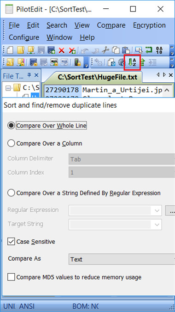
Task: Expand the Regular Expression combo box
Action: click(157, 210)
